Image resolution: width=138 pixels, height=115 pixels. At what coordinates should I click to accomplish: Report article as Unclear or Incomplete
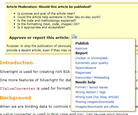91,58
